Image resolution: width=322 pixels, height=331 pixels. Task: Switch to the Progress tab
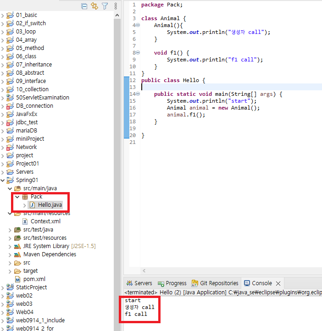[x=172, y=283]
